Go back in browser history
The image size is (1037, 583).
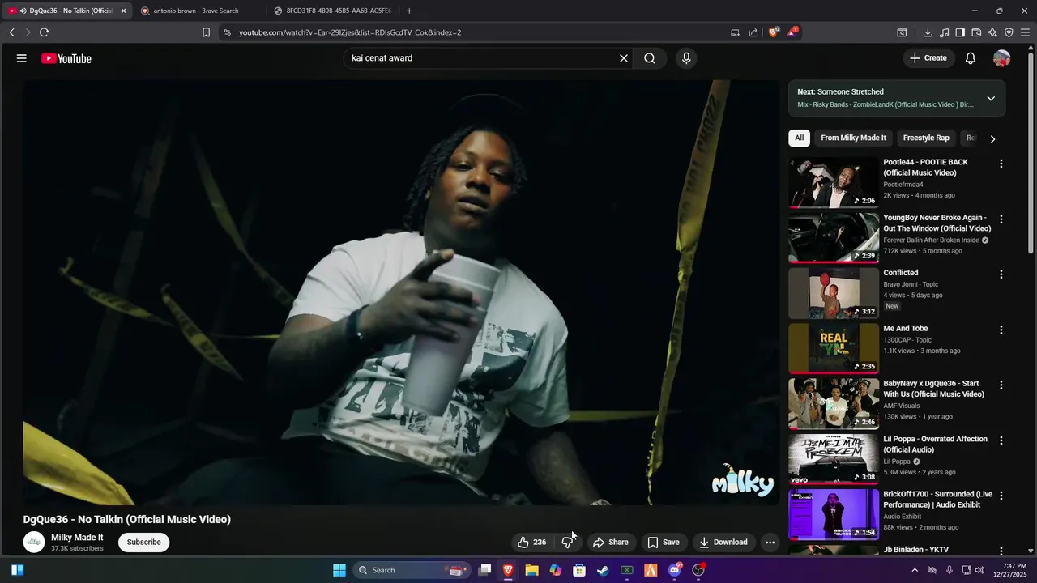click(x=11, y=32)
